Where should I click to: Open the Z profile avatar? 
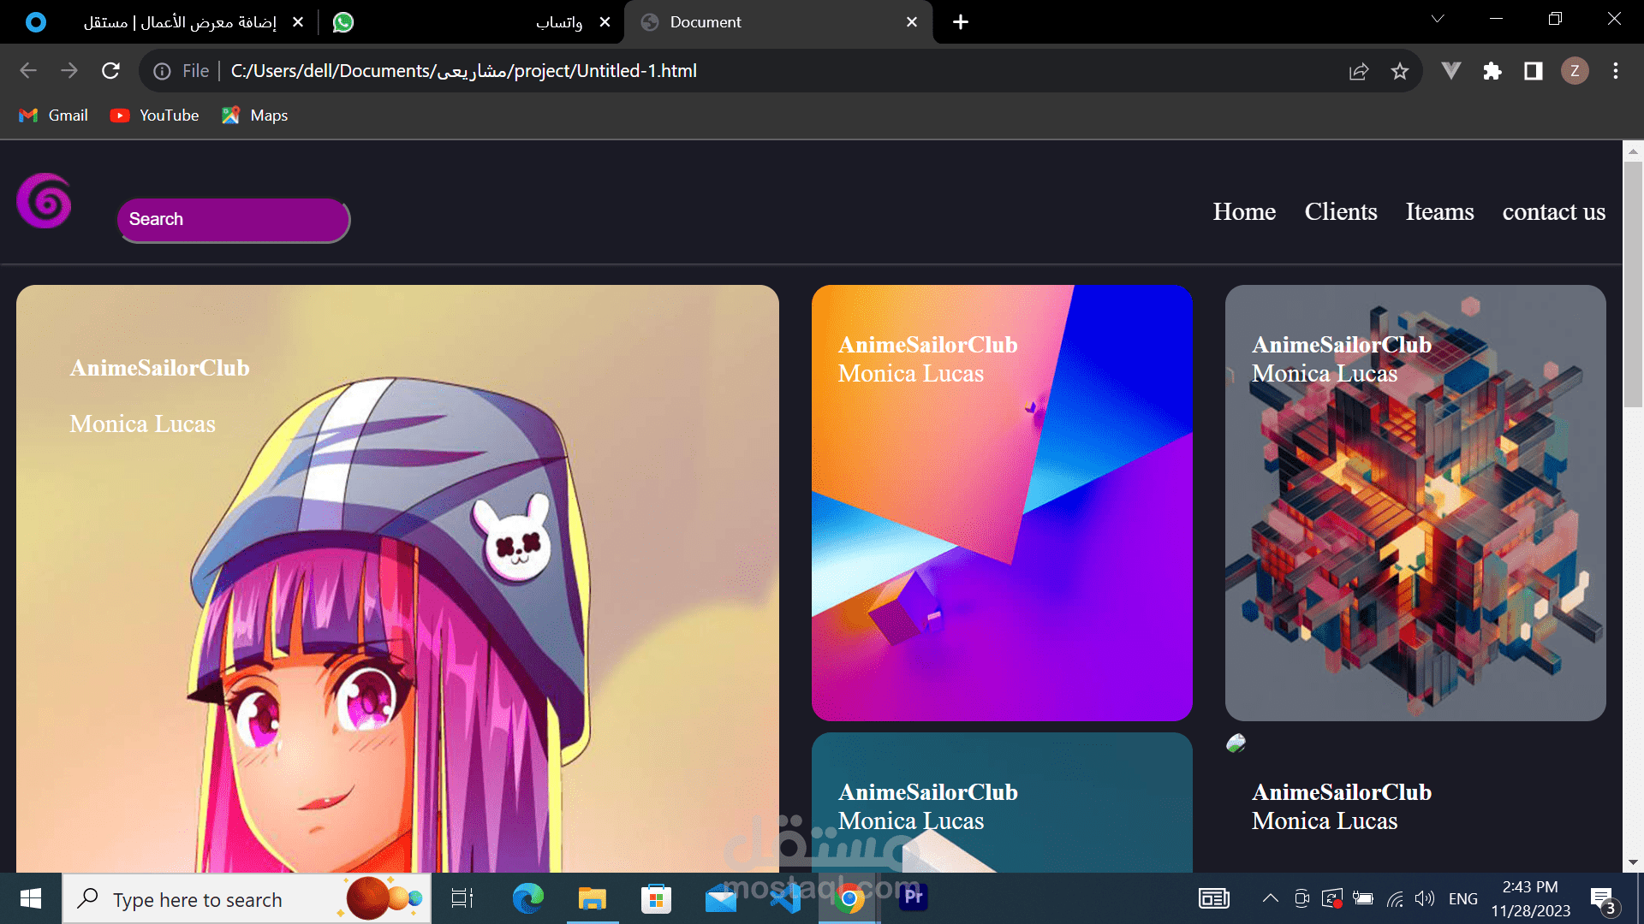(x=1575, y=71)
